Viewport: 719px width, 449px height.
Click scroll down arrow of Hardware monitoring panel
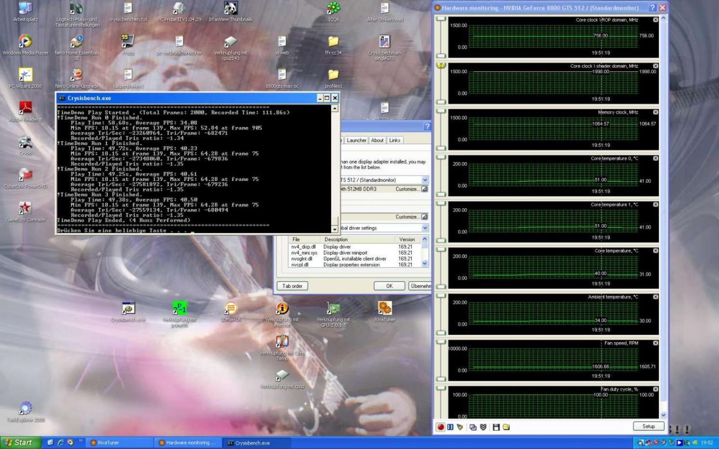point(663,415)
